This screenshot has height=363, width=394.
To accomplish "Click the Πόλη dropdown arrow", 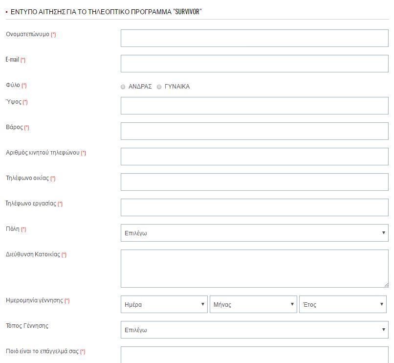I will tap(383, 233).
